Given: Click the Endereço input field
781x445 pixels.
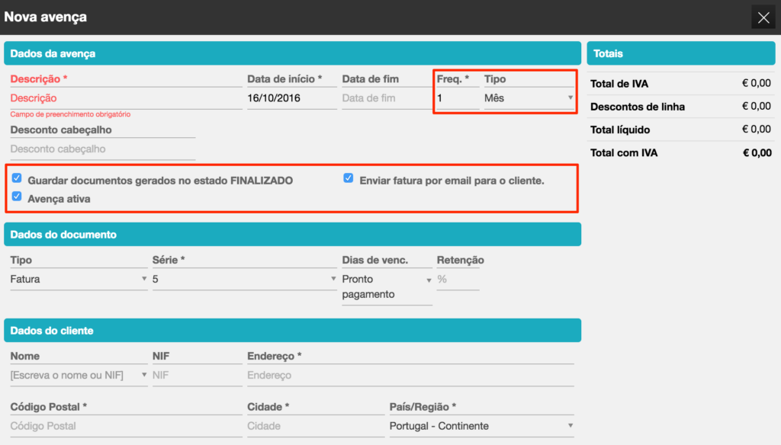Looking at the screenshot, I should 410,376.
